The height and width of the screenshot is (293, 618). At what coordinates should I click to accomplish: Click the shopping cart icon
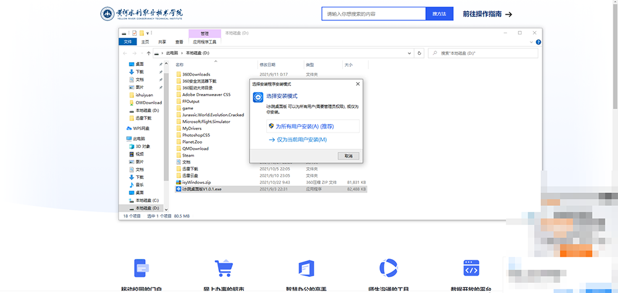tap(223, 268)
